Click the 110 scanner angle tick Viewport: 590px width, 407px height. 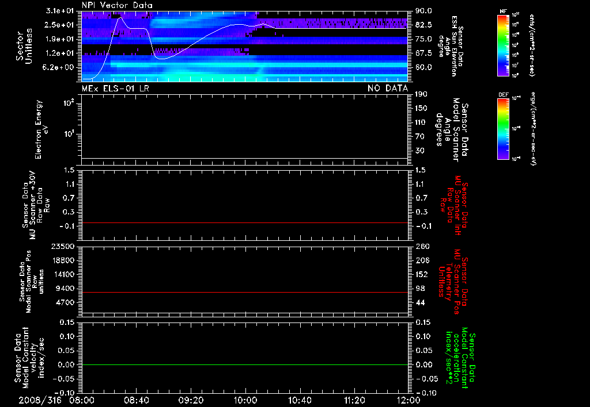(x=421, y=122)
